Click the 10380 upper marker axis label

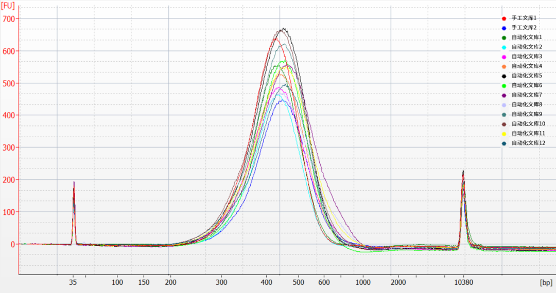point(463,282)
